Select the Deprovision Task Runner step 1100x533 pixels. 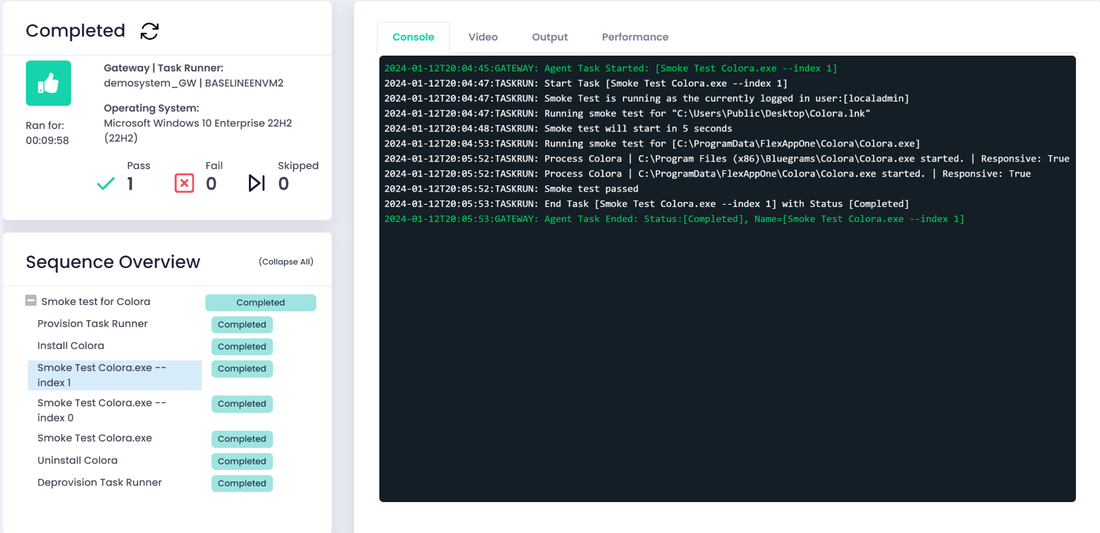click(100, 482)
